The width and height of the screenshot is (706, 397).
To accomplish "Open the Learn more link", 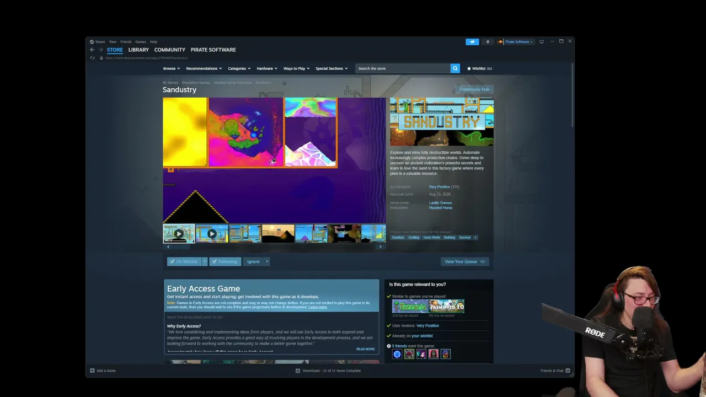I will point(318,307).
